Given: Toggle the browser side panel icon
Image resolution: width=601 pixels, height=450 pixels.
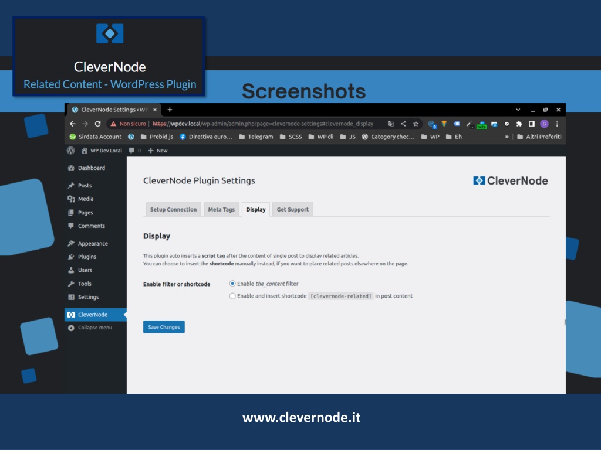Looking at the screenshot, I should tap(532, 124).
